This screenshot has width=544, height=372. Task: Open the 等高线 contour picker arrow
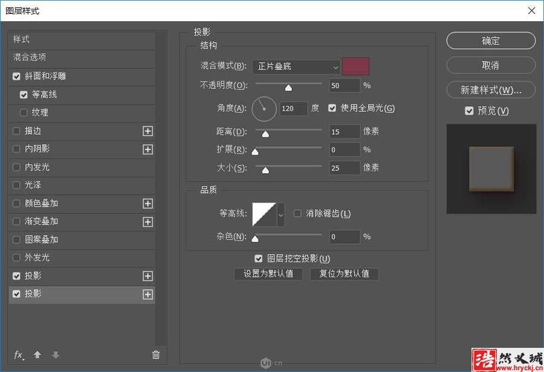click(280, 214)
